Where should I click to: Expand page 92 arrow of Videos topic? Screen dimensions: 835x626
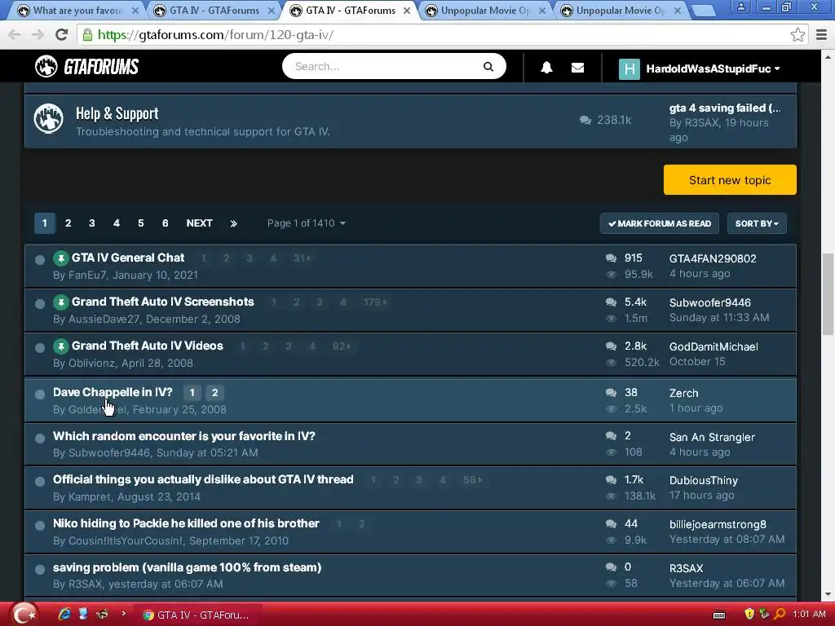click(342, 346)
